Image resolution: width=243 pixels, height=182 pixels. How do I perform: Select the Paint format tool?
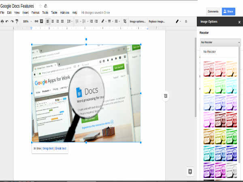point(17,21)
